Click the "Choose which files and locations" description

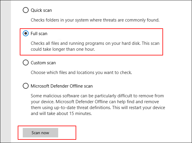click(x=81, y=73)
